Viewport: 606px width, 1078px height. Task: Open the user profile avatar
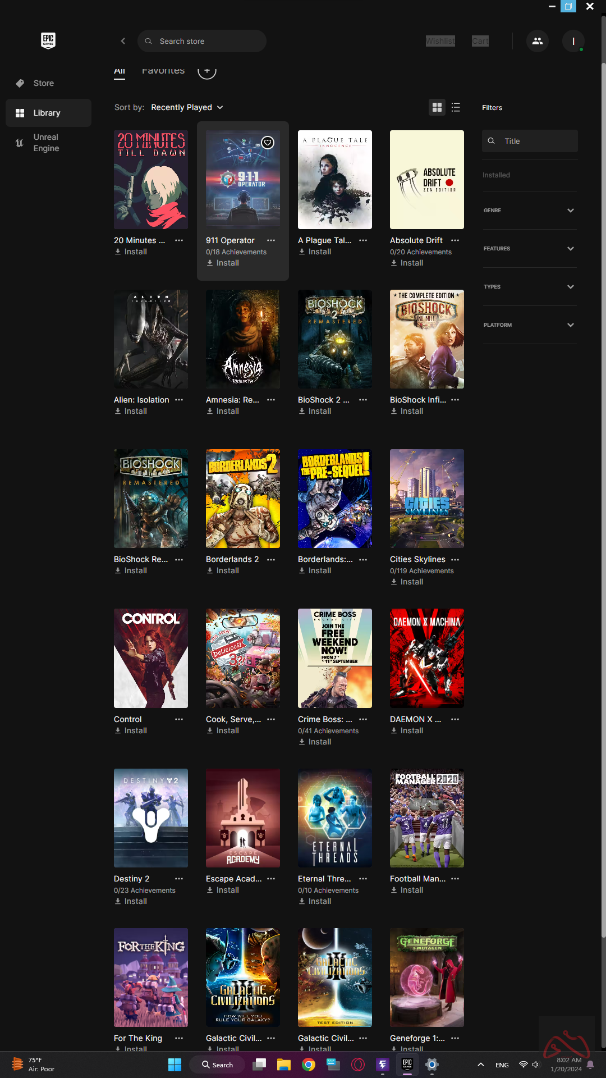pyautogui.click(x=573, y=41)
